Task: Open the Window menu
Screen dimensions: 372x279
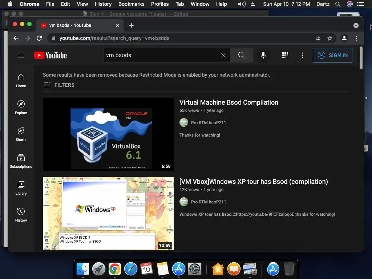Action: click(200, 4)
